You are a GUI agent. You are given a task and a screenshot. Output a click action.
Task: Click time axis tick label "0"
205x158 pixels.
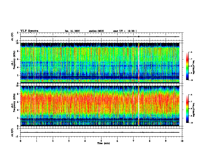pos(20,141)
